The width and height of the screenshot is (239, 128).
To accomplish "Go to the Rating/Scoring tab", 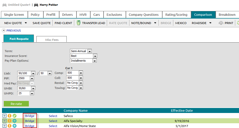I will point(176,15).
